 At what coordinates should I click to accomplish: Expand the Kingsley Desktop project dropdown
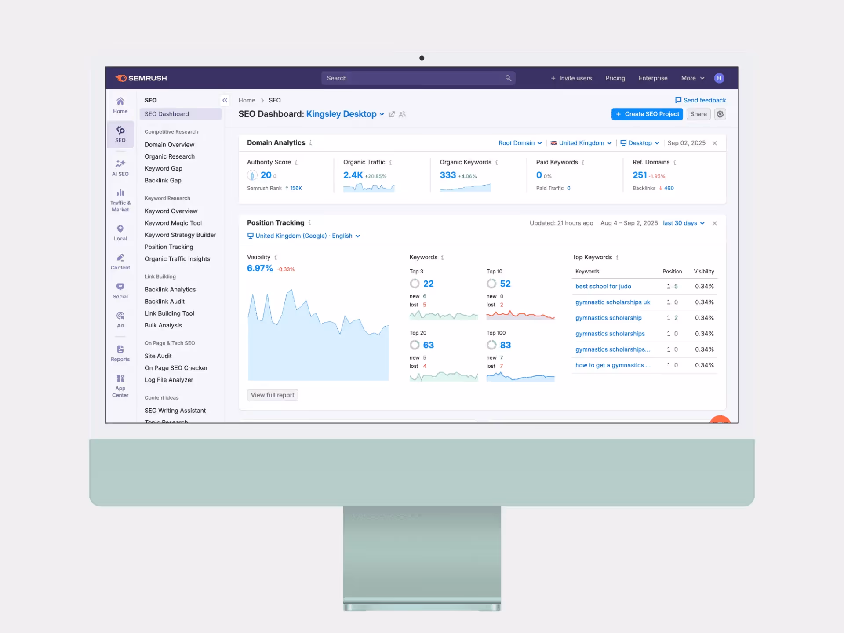click(x=382, y=114)
